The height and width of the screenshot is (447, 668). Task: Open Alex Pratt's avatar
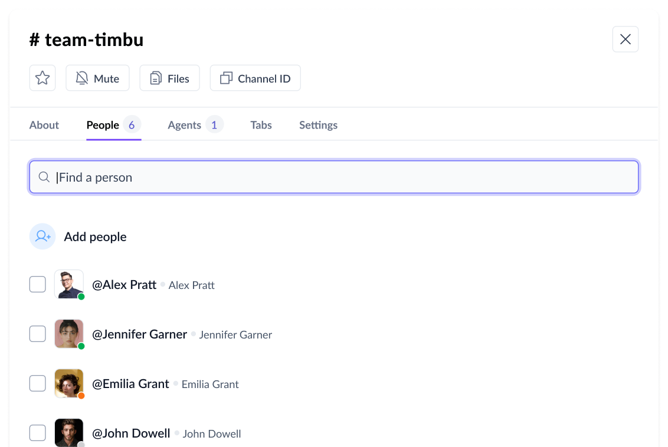click(x=69, y=284)
